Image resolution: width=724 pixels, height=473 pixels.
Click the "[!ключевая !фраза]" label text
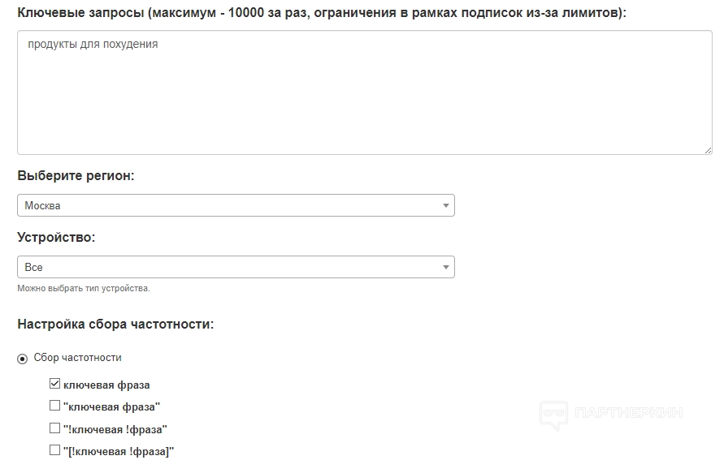[x=119, y=451]
